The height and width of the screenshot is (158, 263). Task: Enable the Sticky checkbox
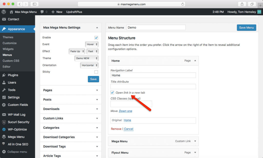[96, 72]
